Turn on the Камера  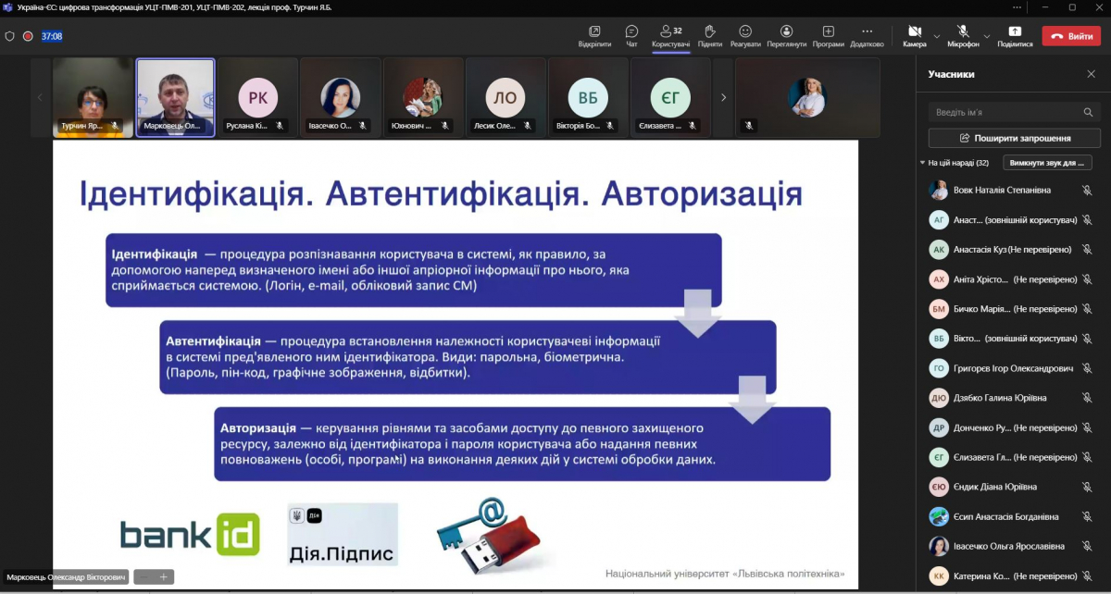click(x=915, y=31)
